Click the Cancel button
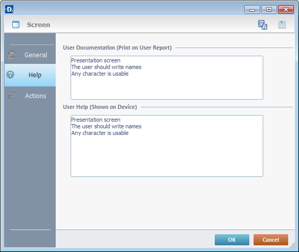This screenshot has height=252, width=299. pos(271,240)
